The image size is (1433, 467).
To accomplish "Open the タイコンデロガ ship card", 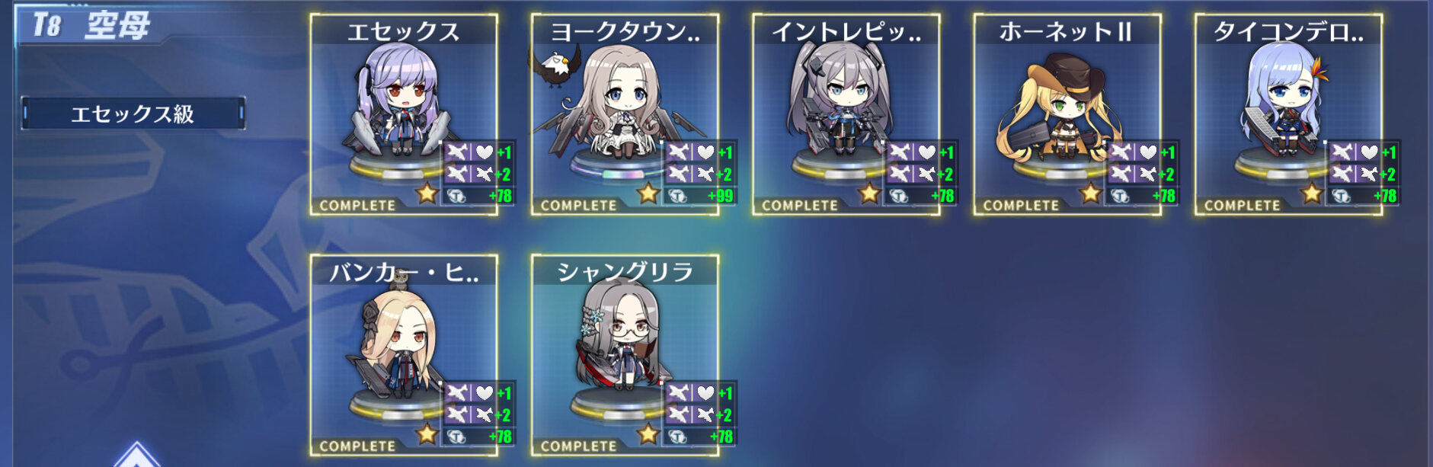I will point(1288,114).
